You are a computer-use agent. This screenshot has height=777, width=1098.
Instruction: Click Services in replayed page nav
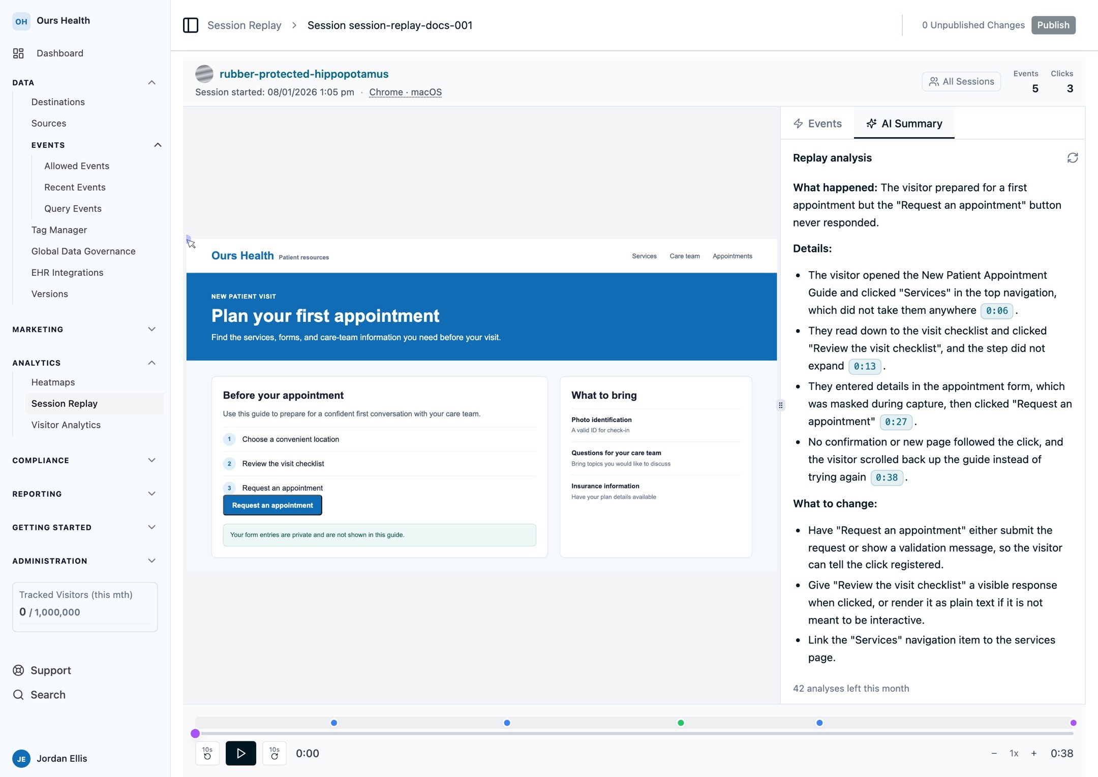[644, 256]
